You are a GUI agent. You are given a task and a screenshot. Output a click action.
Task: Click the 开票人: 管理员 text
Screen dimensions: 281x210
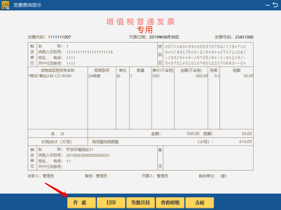pos(155,176)
